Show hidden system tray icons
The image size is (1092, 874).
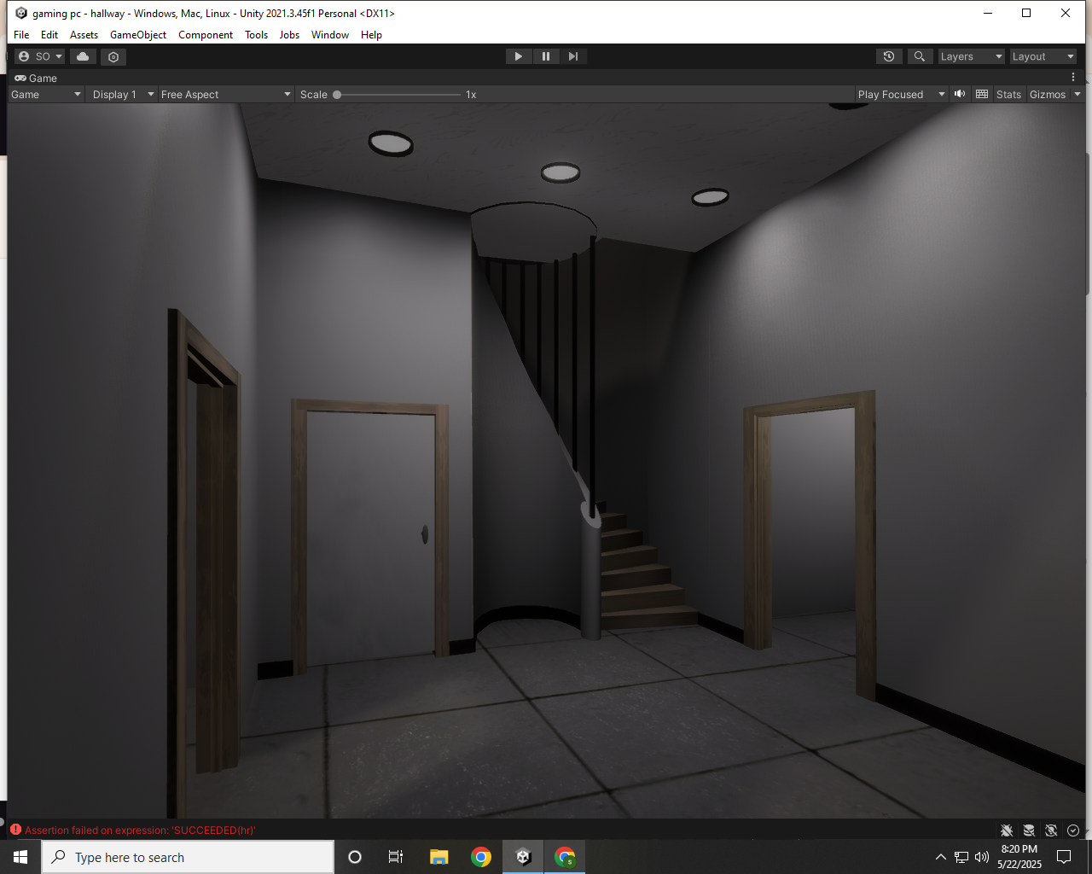click(x=940, y=857)
